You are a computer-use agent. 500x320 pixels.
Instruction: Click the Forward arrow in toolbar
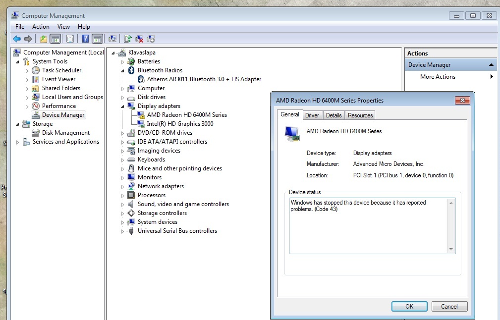[28, 39]
